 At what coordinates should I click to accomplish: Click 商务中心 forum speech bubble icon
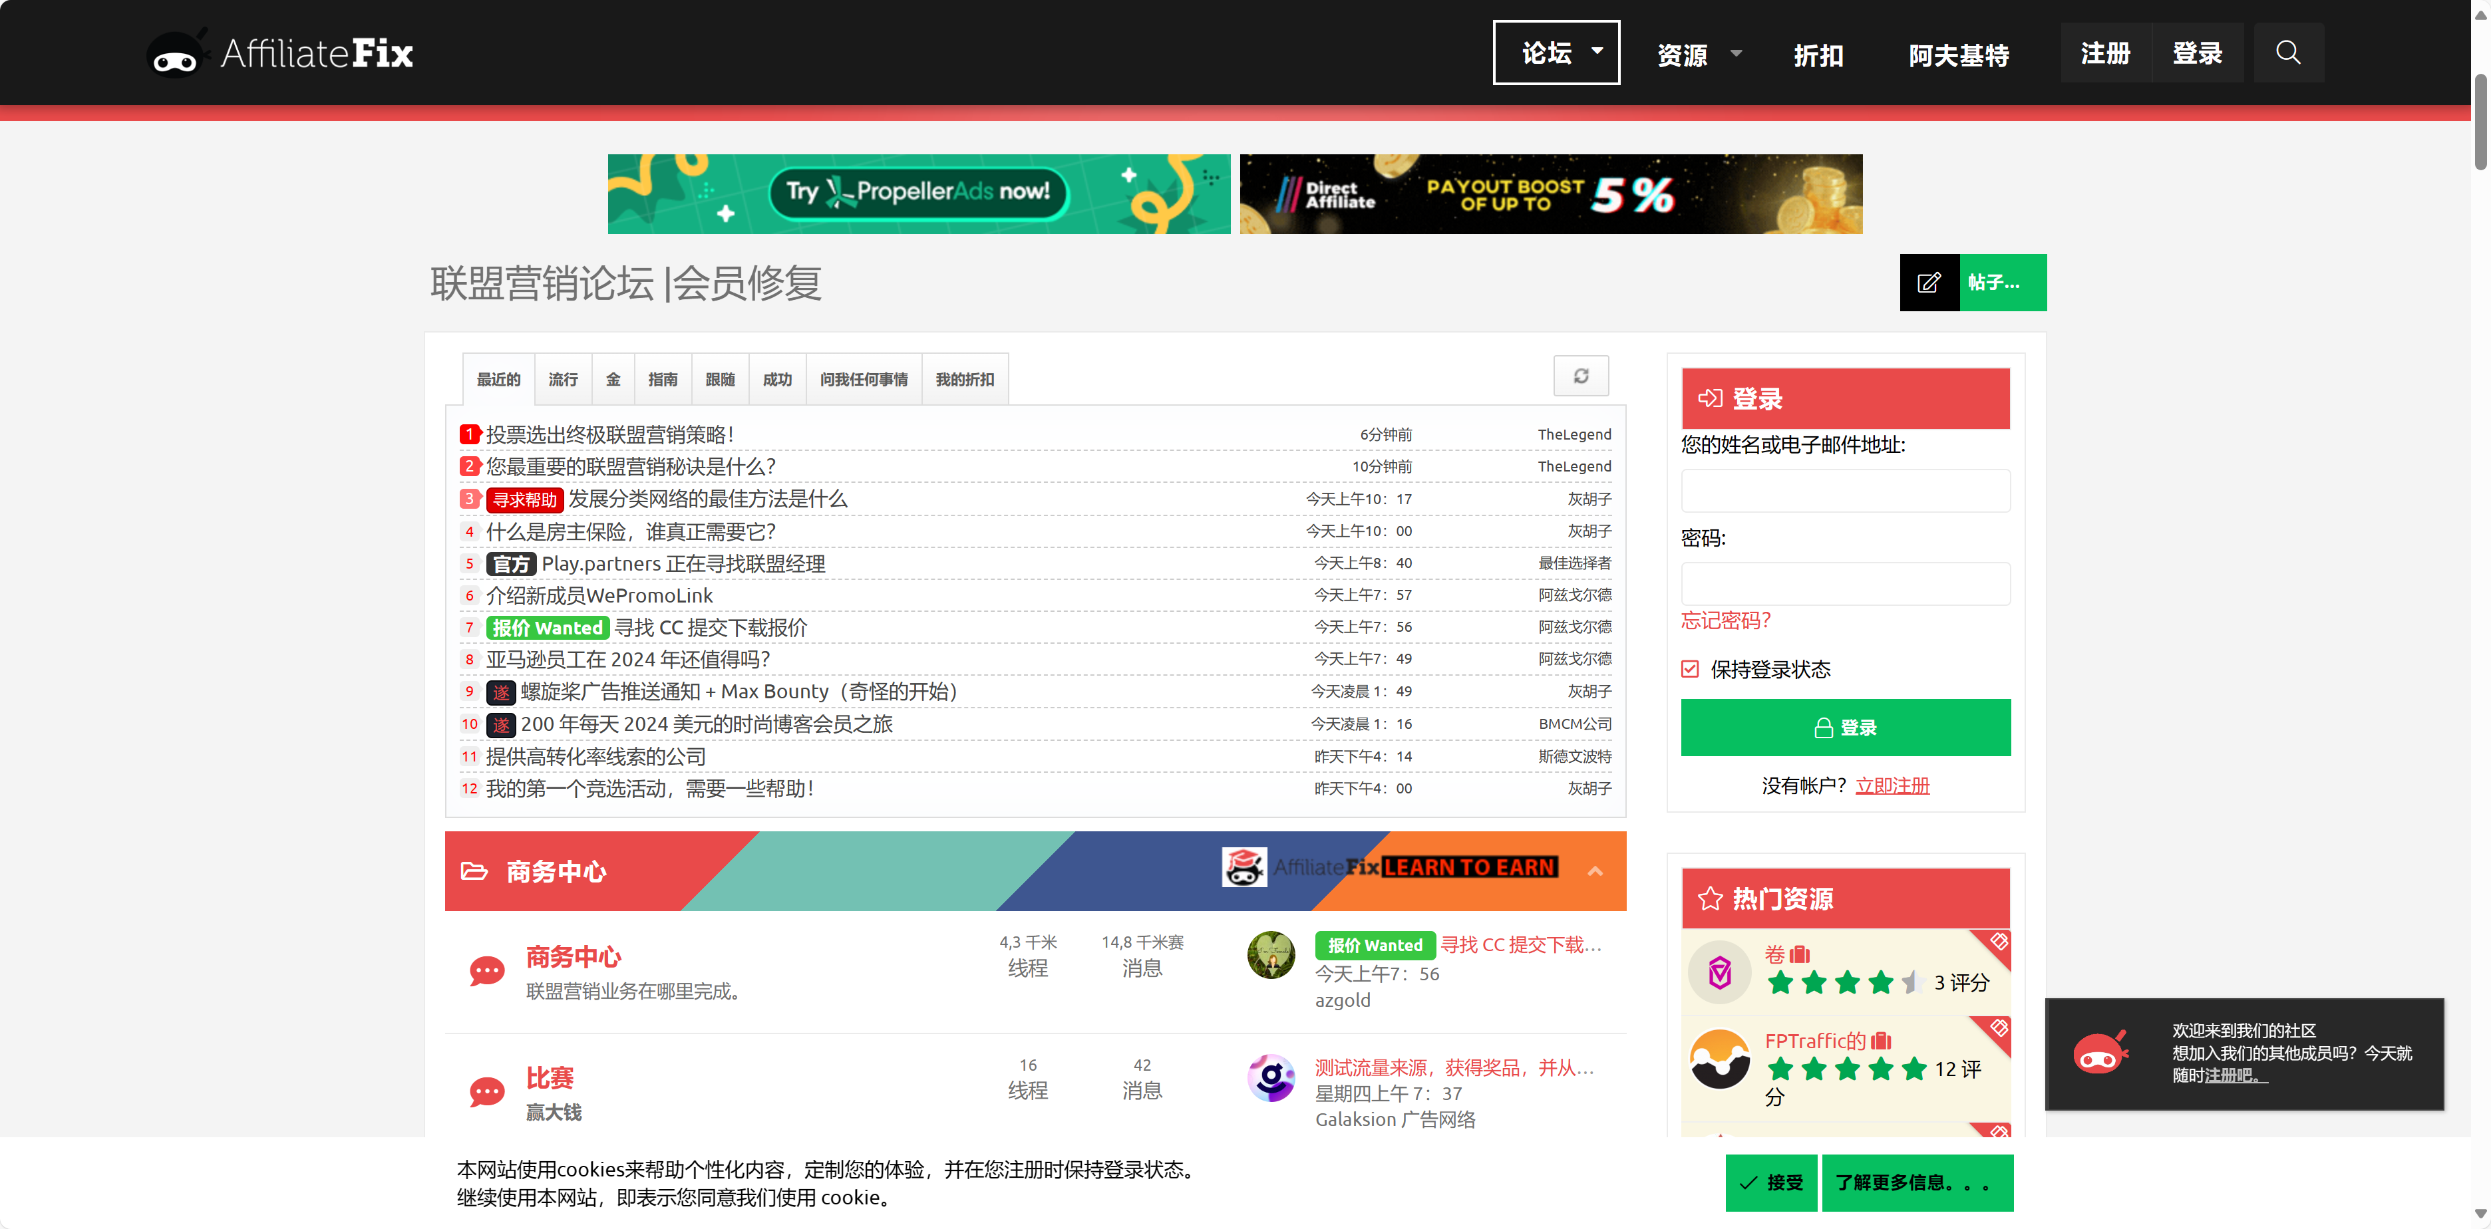pos(486,970)
